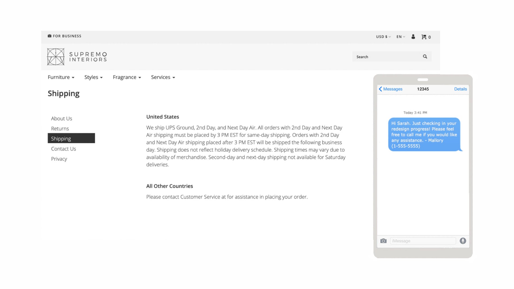Tap the microphone icon in messages
The width and height of the screenshot is (514, 289).
[x=463, y=241]
